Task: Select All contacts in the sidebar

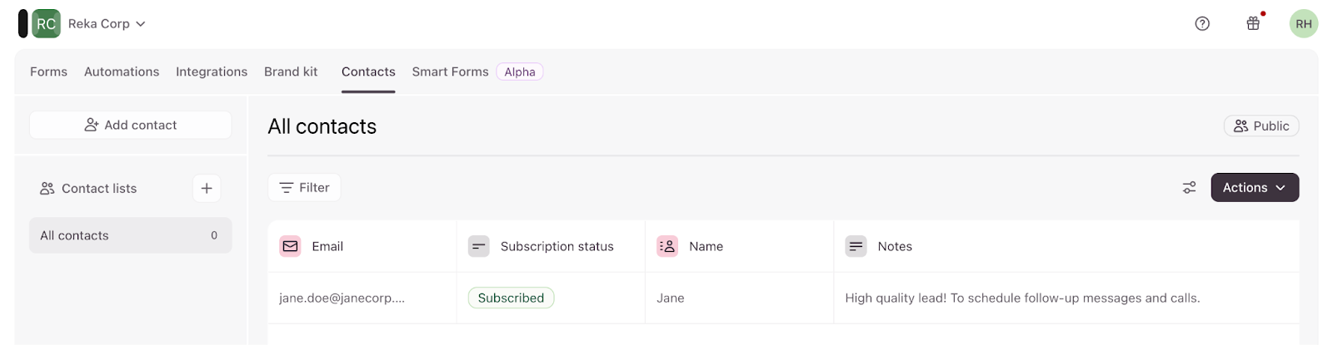Action: 129,235
